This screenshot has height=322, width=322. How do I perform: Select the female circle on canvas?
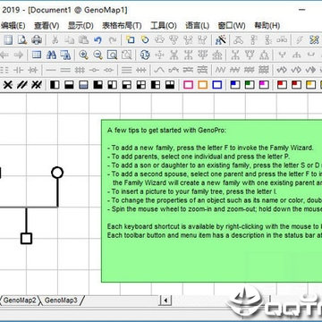[57, 173]
